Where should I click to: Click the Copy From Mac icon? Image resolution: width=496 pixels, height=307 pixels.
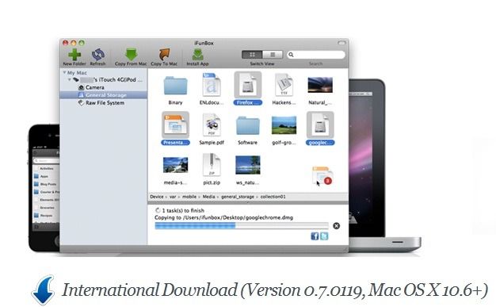(131, 55)
